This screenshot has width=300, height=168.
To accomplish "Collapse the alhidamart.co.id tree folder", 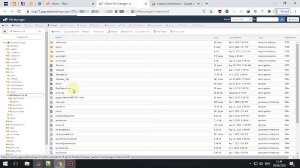I will pos(7,95).
